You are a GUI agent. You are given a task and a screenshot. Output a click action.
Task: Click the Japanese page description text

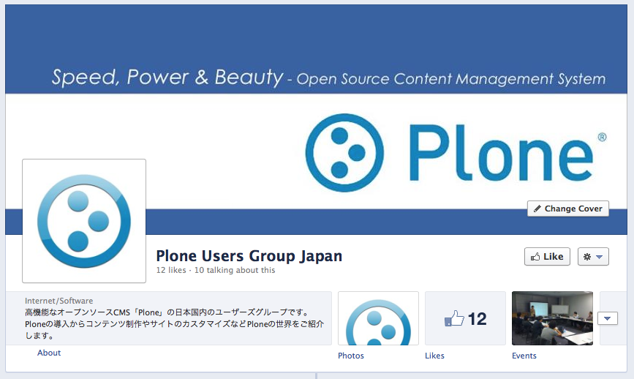(x=174, y=323)
